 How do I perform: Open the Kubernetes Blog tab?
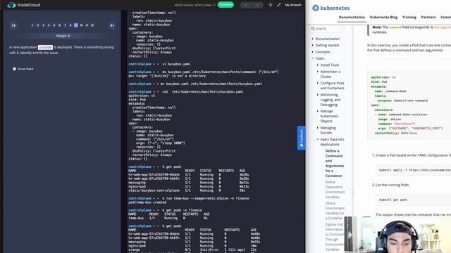(383, 17)
